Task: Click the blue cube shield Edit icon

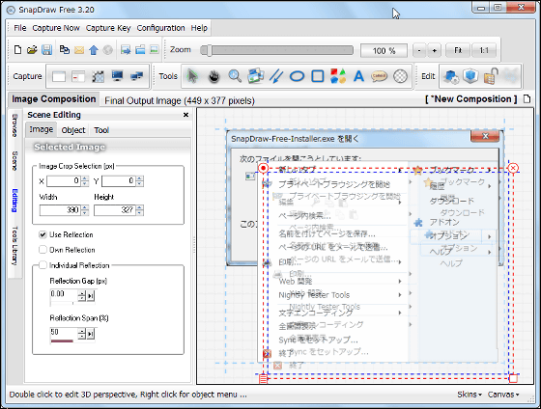Action: tap(470, 75)
